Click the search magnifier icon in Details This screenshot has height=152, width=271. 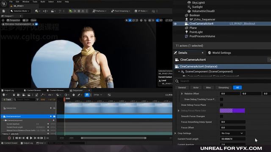177,81
